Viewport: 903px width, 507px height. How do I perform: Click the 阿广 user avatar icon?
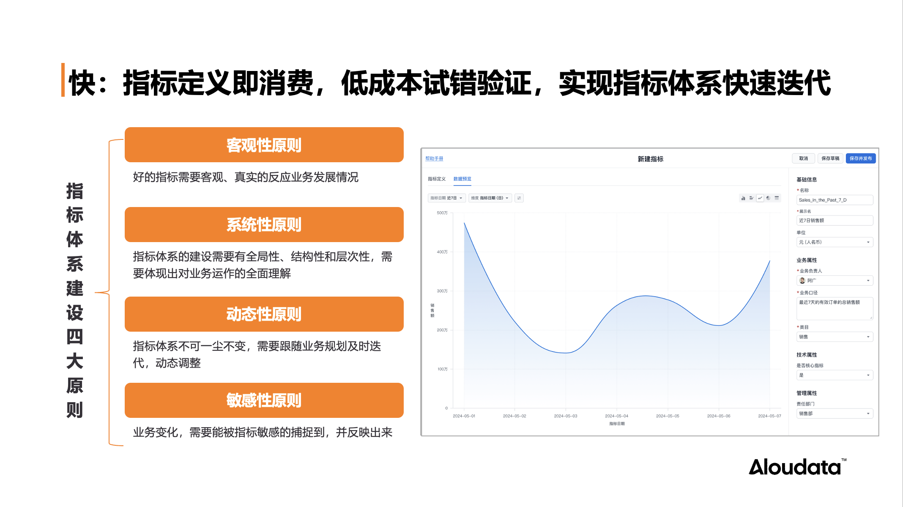pos(802,281)
